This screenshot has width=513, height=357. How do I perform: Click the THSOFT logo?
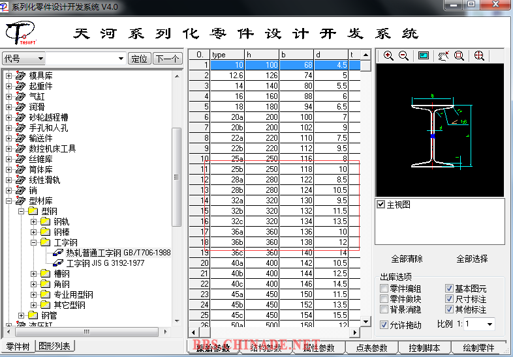pyautogui.click(x=21, y=33)
